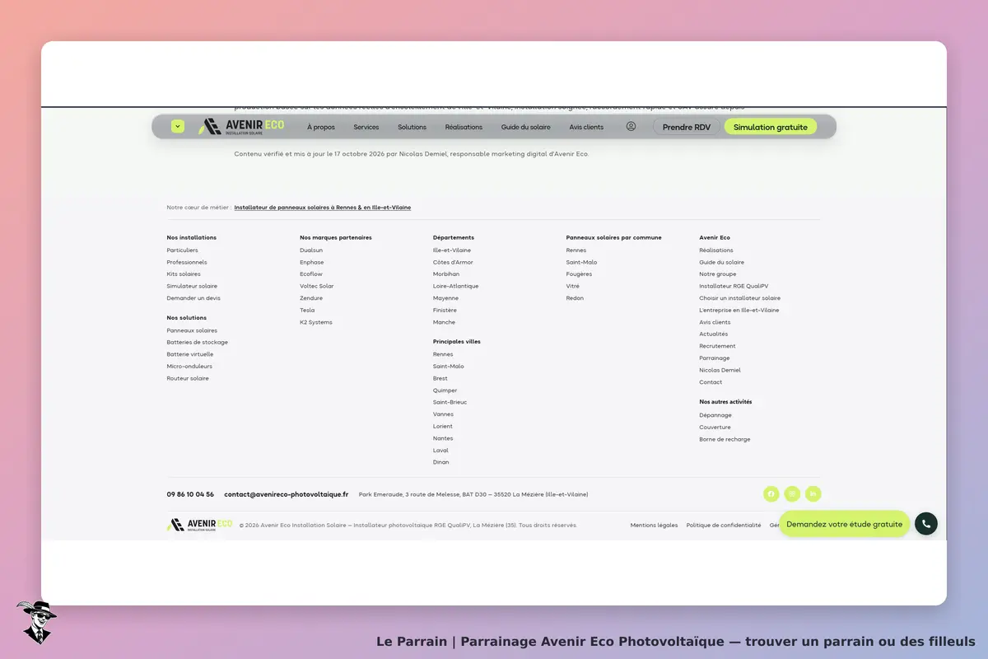Open Choisir un installateur solaire link
The image size is (988, 659).
[740, 298]
